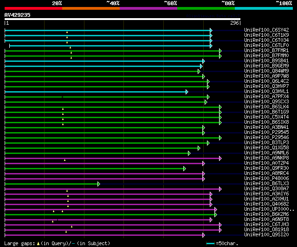The height and width of the screenshot is (247, 297).
Task: Select the UniRef100_B6SIK8 label
Action: [x=266, y=122]
